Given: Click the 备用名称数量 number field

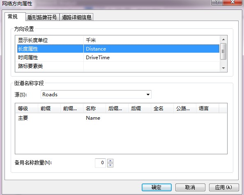Looking at the screenshot, I should [x=100, y=163].
